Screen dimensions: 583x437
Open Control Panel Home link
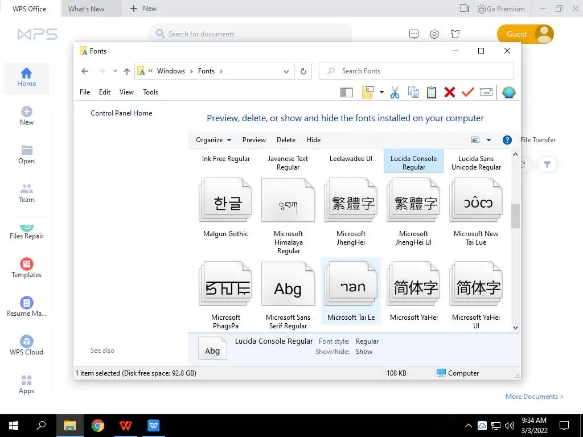pyautogui.click(x=121, y=113)
